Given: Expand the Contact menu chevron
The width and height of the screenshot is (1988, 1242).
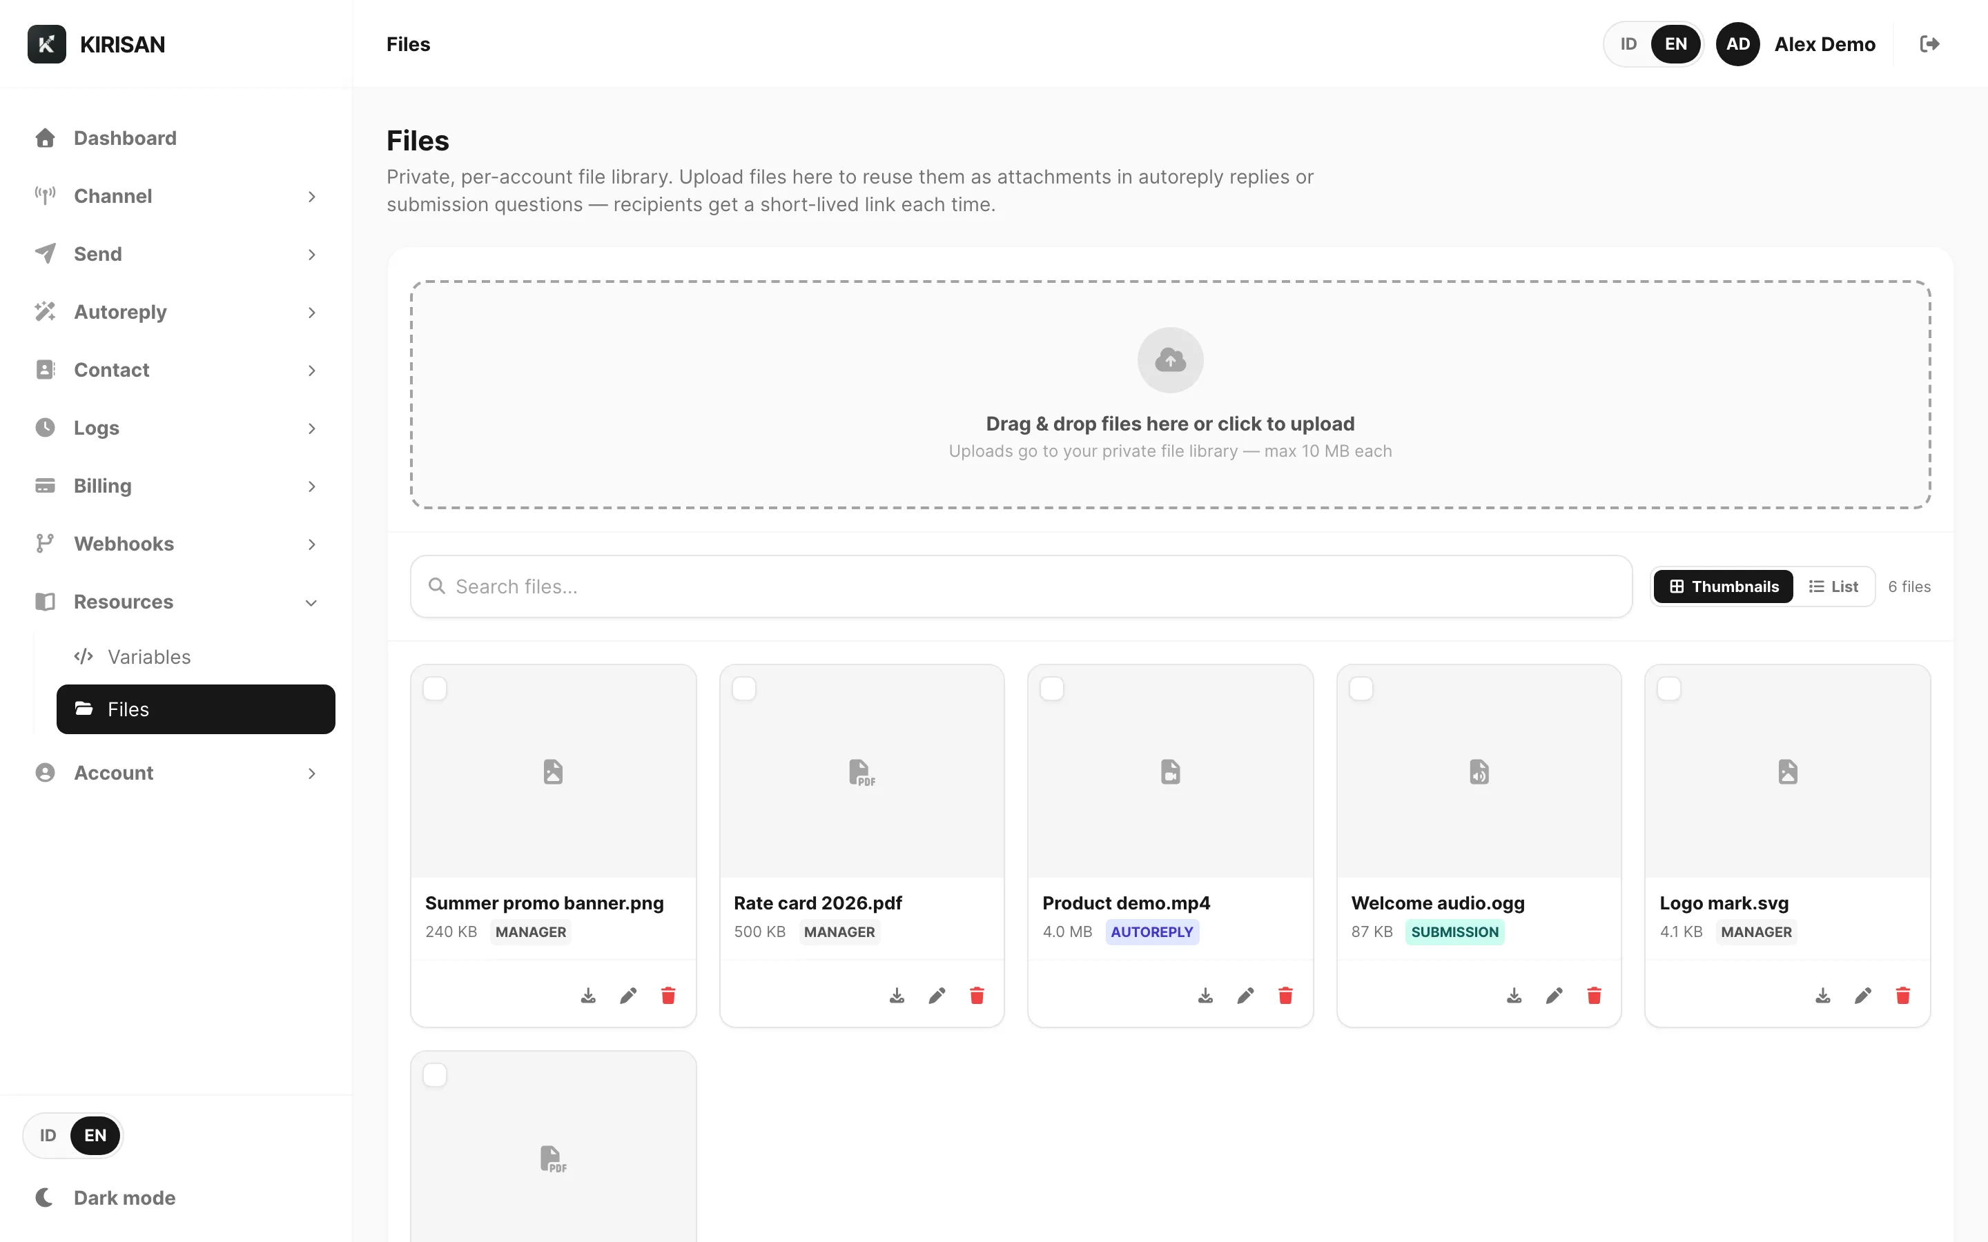Looking at the screenshot, I should tap(311, 371).
